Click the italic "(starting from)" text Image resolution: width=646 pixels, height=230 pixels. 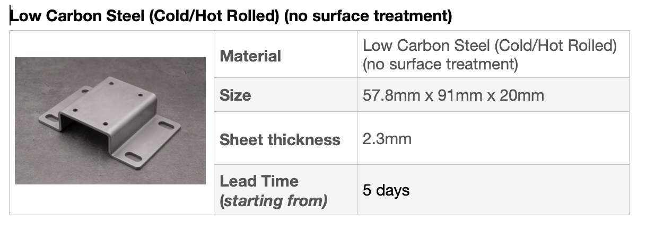[273, 201]
